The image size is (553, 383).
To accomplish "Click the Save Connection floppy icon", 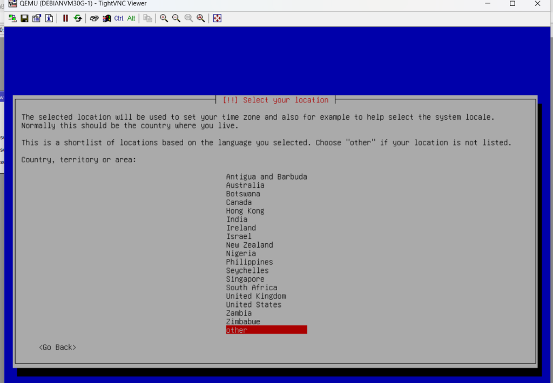I will [24, 18].
